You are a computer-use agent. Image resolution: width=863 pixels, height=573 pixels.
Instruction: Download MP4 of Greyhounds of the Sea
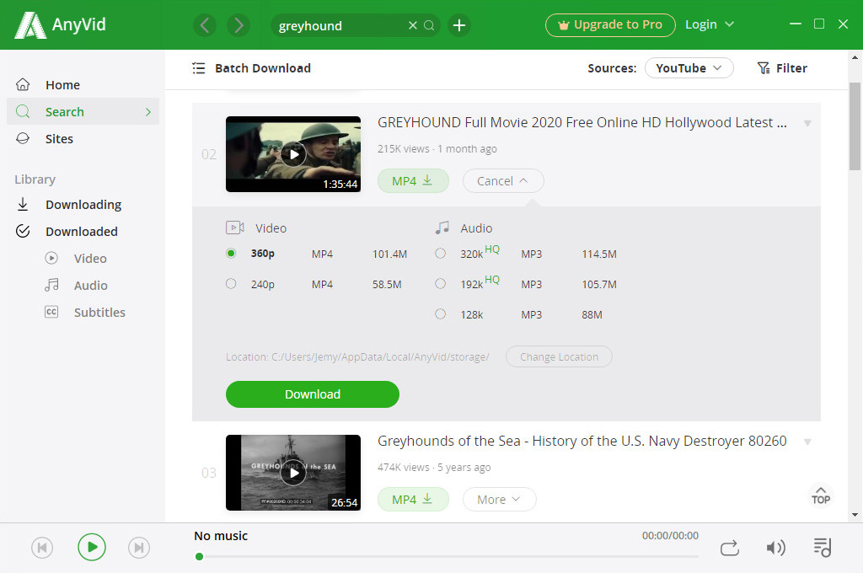(x=413, y=499)
